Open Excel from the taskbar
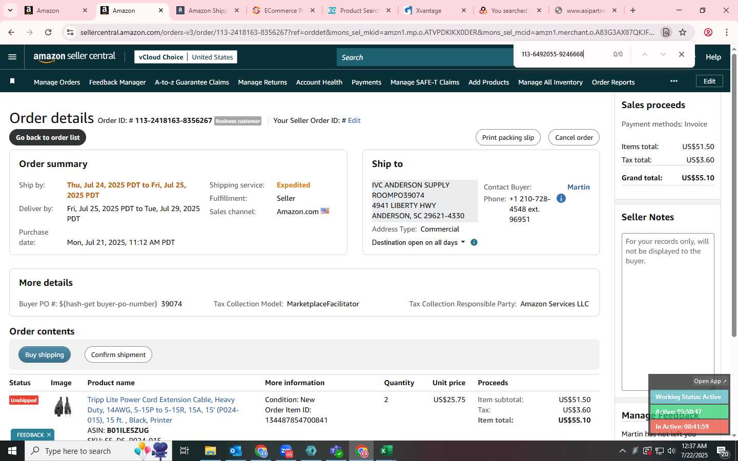The image size is (738, 461). tap(386, 451)
